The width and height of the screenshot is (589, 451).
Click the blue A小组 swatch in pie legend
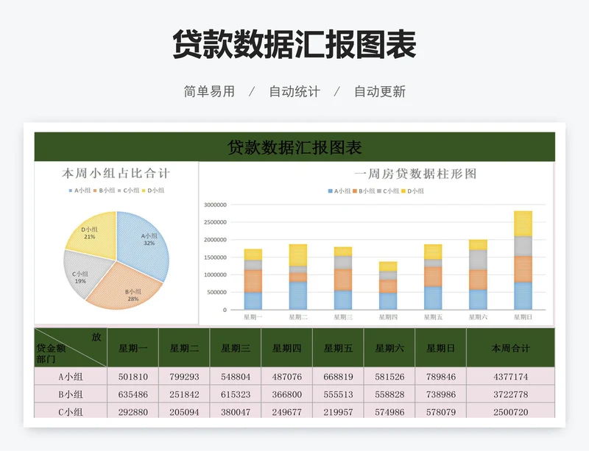pyautogui.click(x=70, y=191)
